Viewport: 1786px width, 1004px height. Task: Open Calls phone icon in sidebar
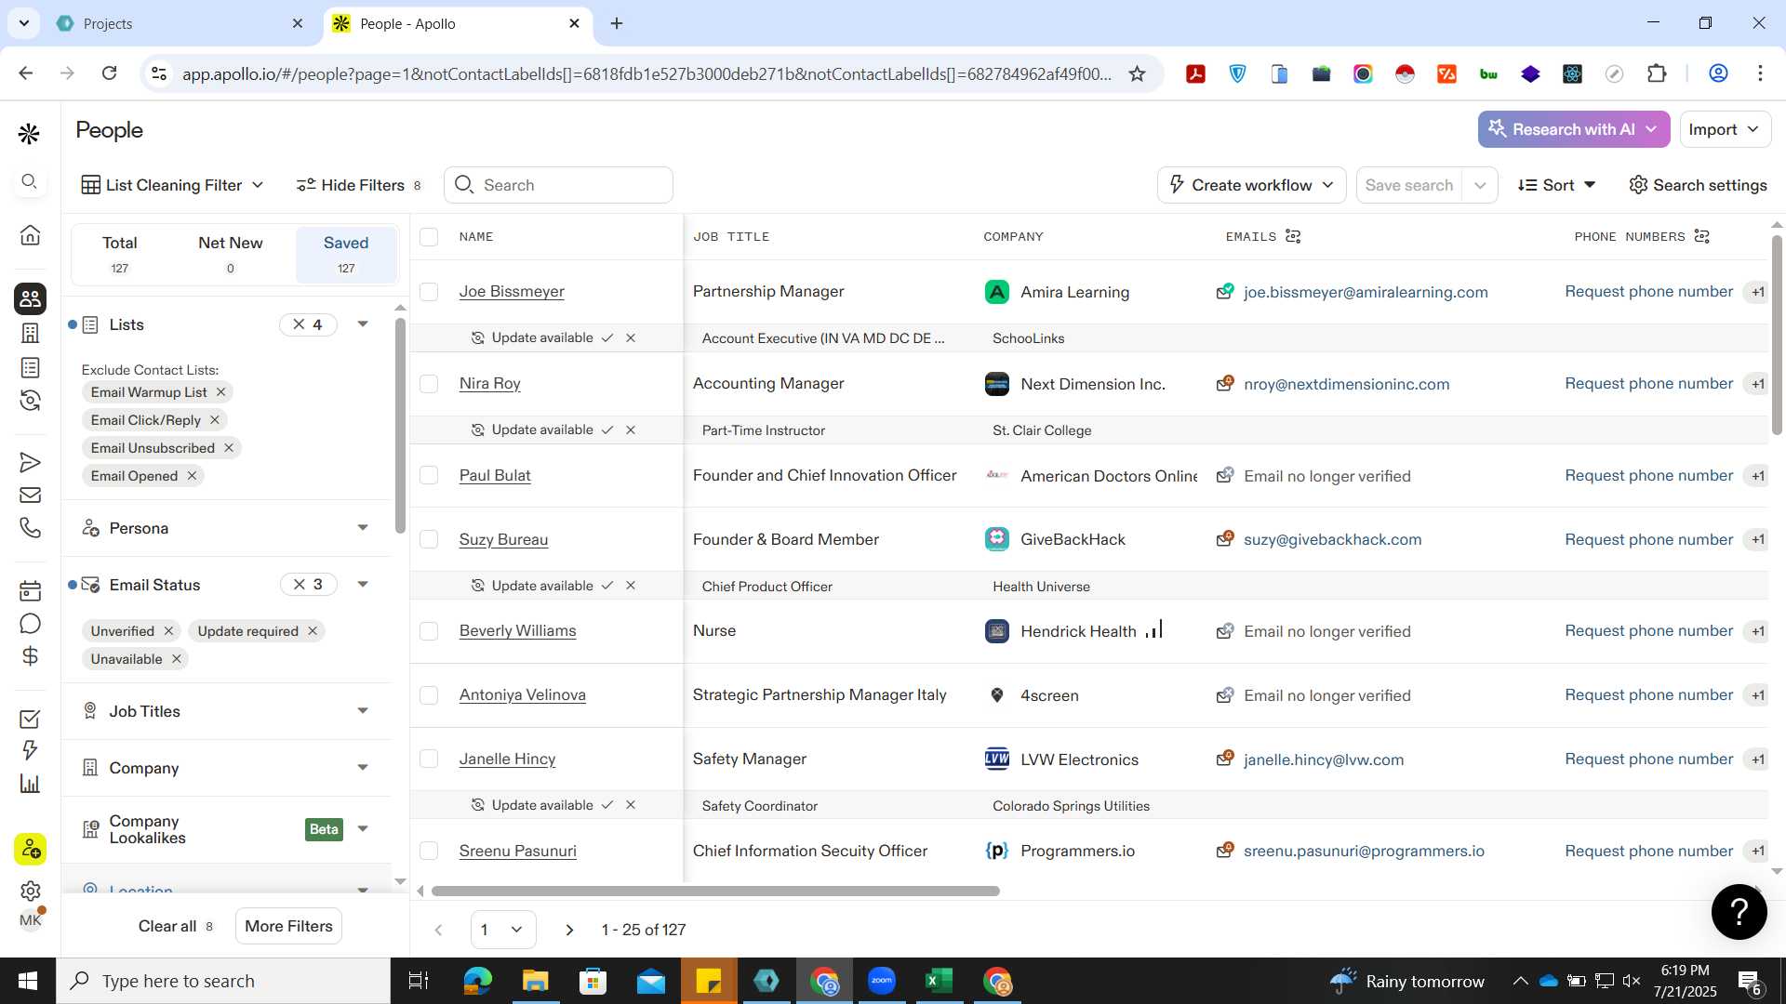pos(30,528)
